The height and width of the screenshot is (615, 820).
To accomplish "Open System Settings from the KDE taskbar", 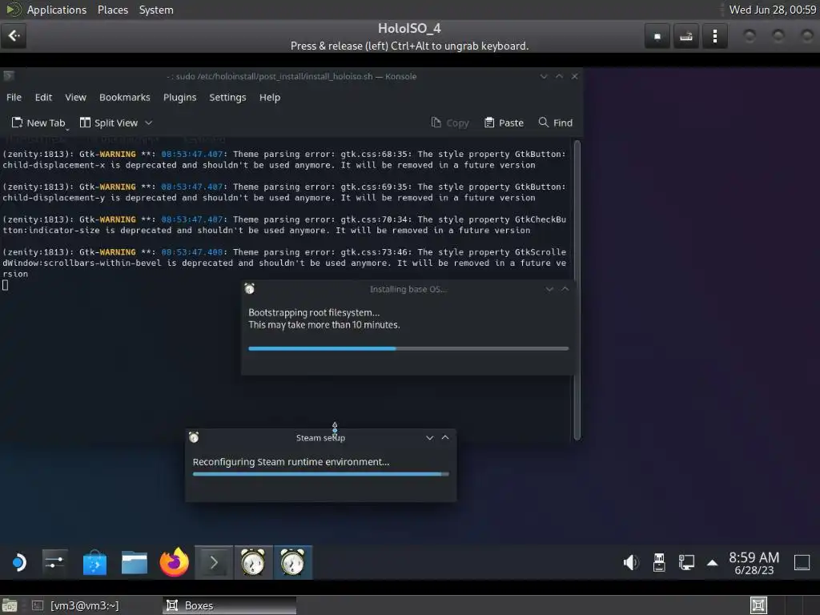I will coord(55,563).
